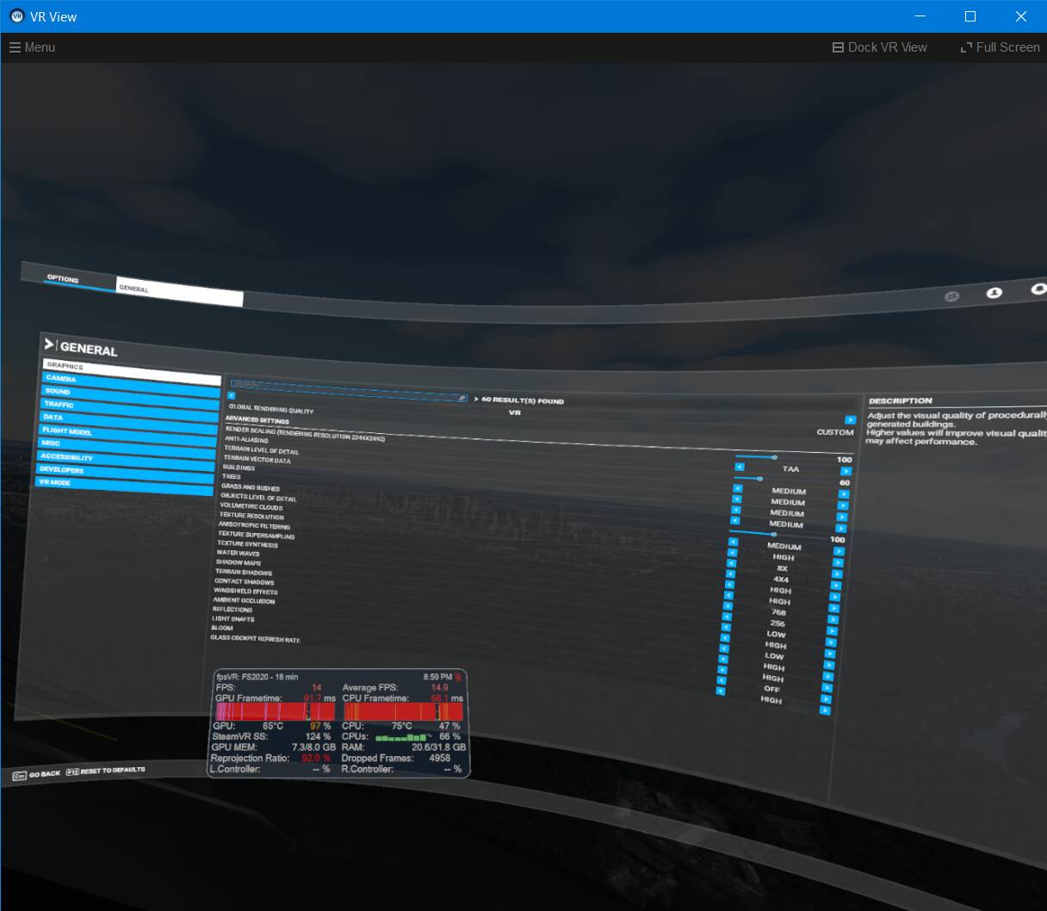
Task: Open the Camera settings category
Action: pyautogui.click(x=131, y=380)
